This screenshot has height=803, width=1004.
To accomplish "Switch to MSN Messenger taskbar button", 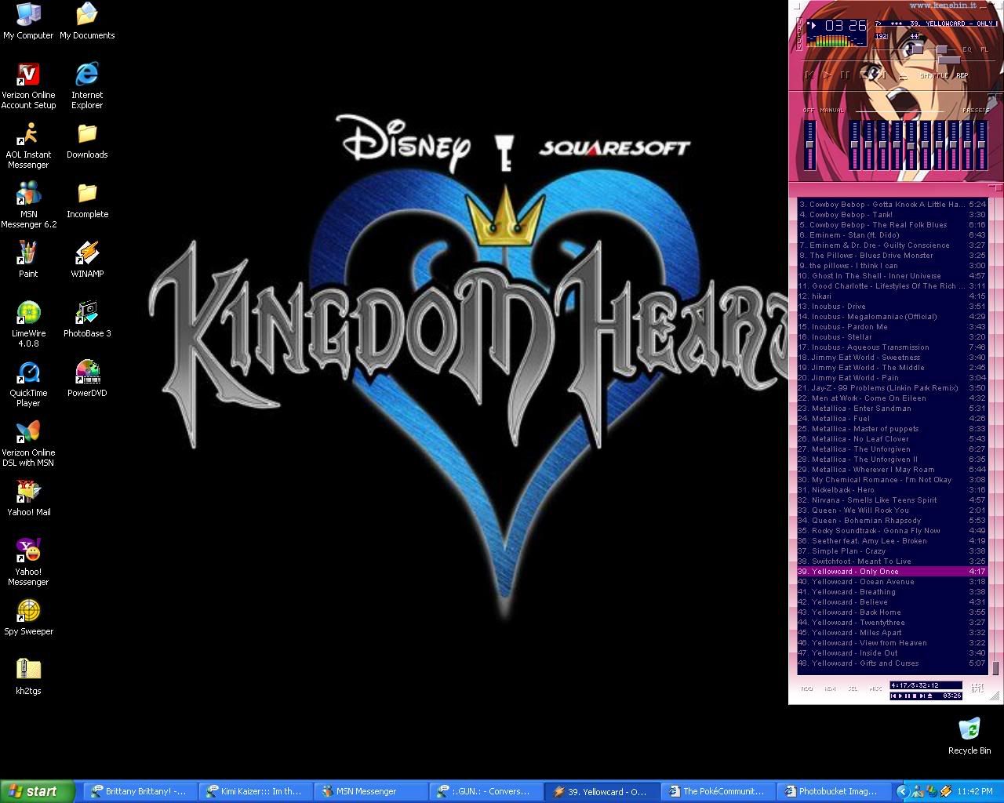I will [x=369, y=791].
